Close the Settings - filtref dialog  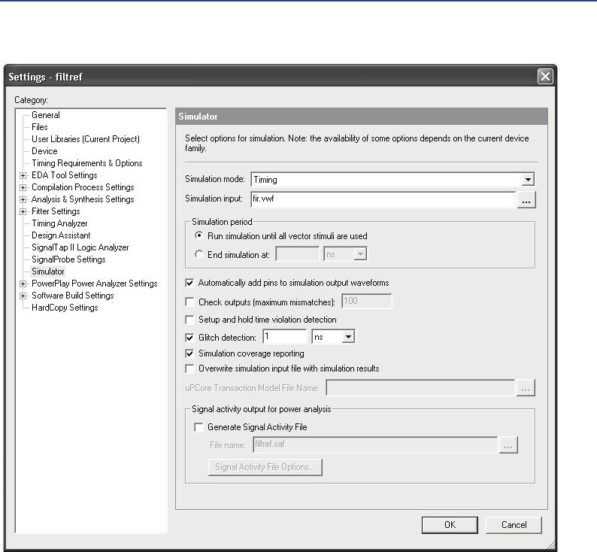coord(545,76)
